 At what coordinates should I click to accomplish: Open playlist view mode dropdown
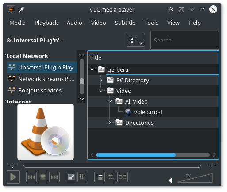click(136, 40)
